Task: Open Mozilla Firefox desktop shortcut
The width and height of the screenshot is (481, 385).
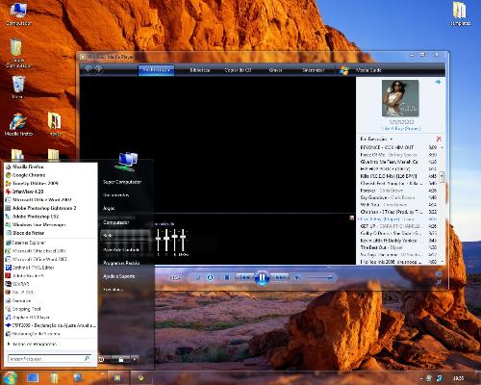Action: (18, 124)
